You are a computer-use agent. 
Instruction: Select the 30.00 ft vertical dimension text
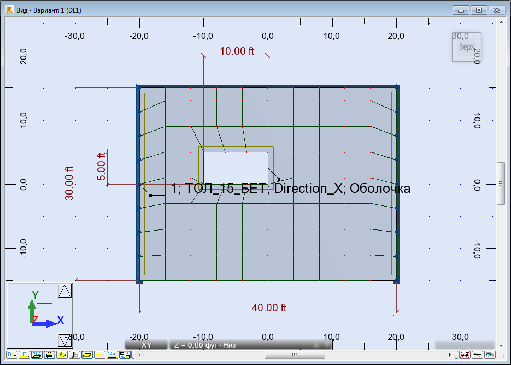69,183
